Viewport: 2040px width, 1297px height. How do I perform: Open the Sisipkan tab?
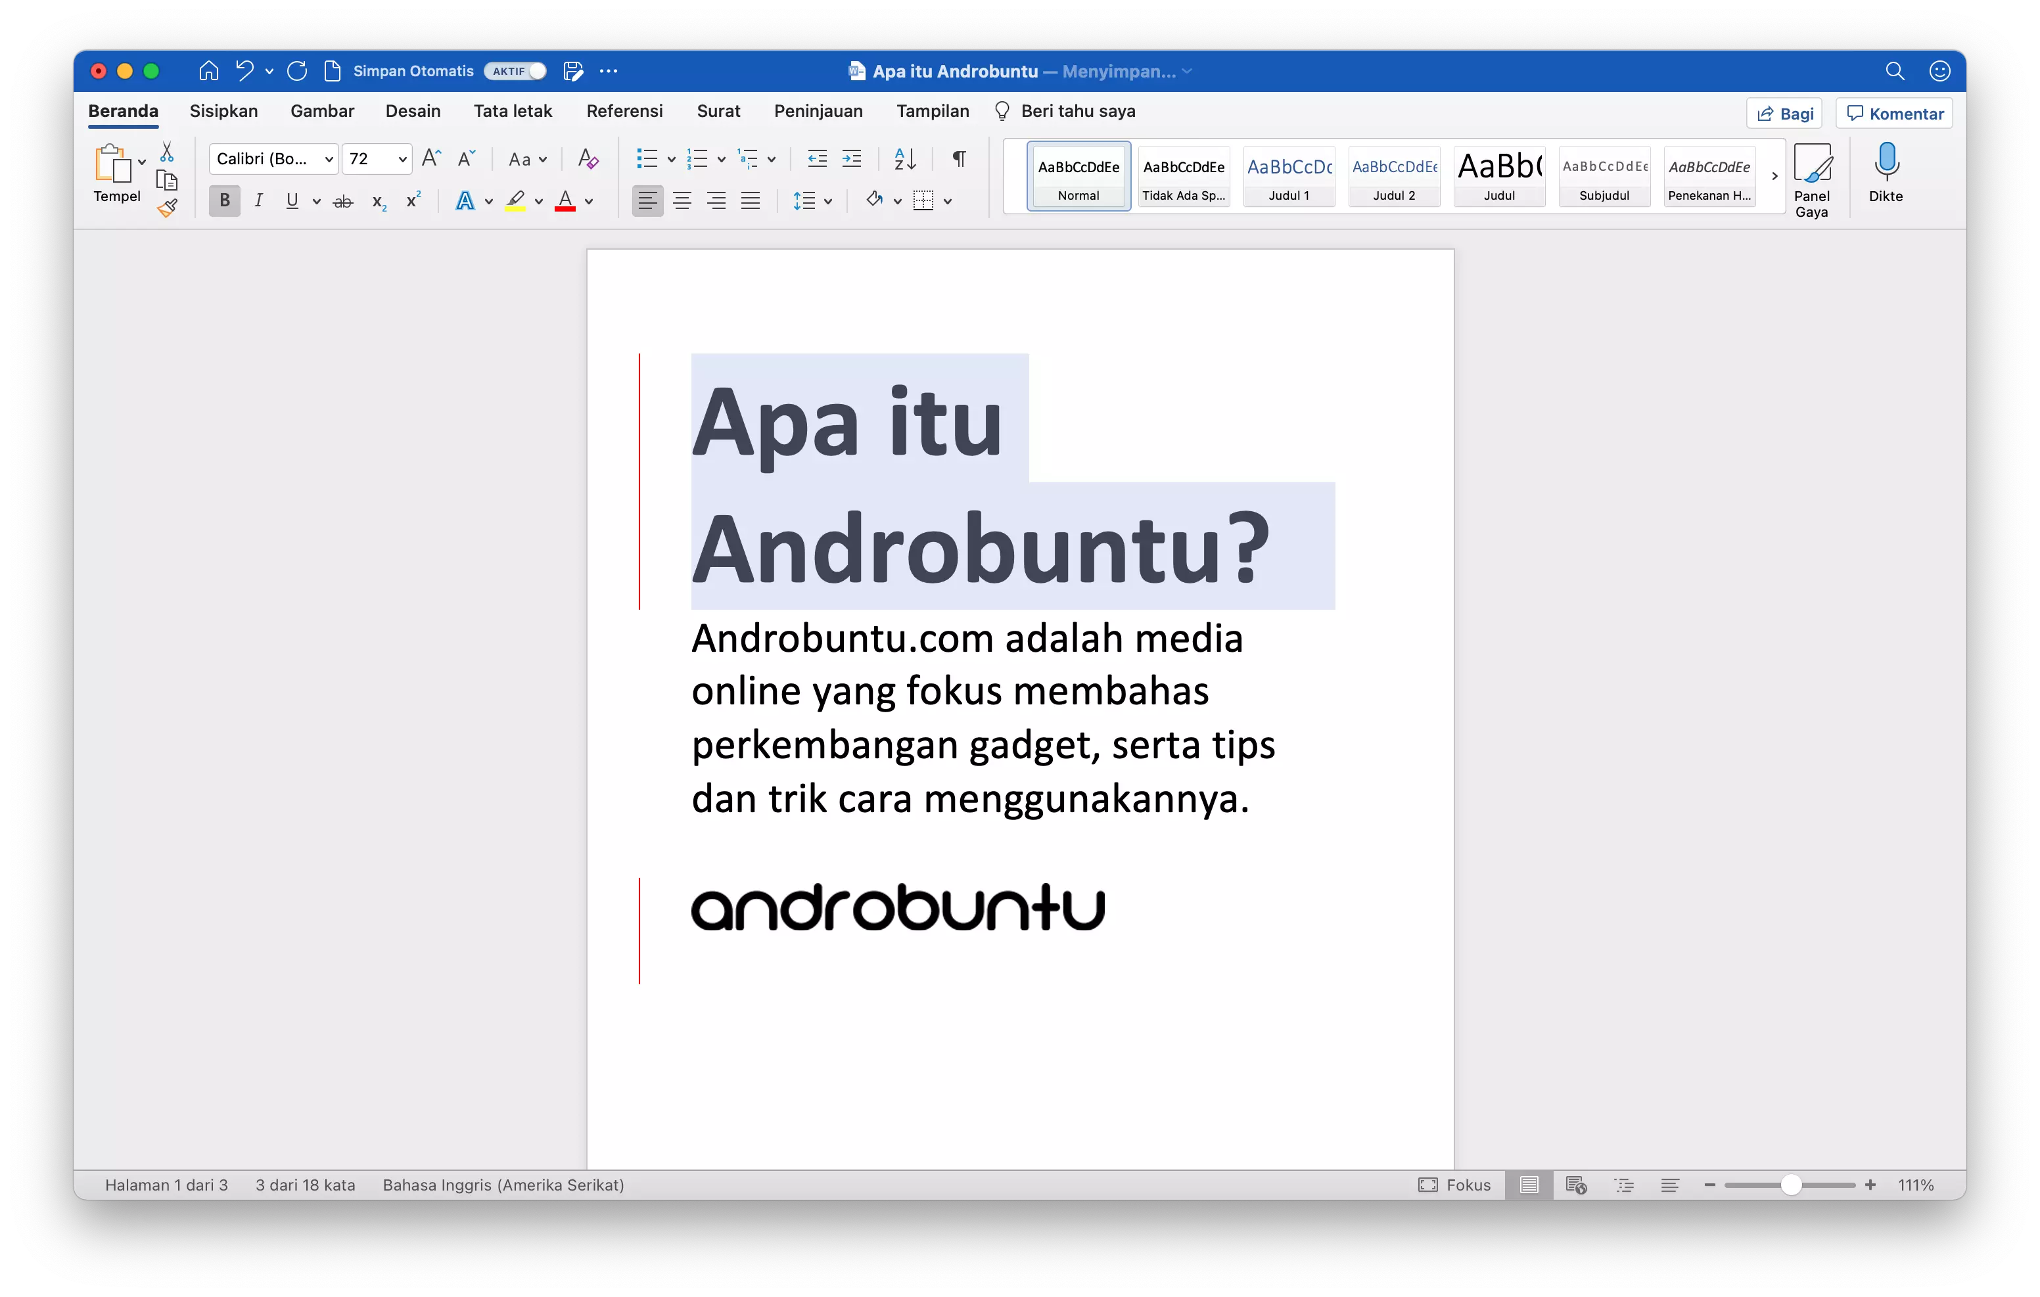click(x=223, y=111)
